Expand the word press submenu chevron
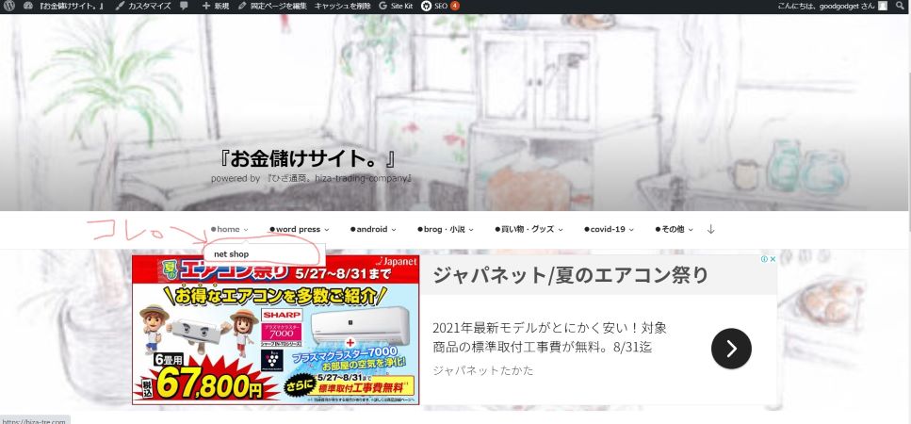Viewport: 911px width, 424px height. [327, 230]
